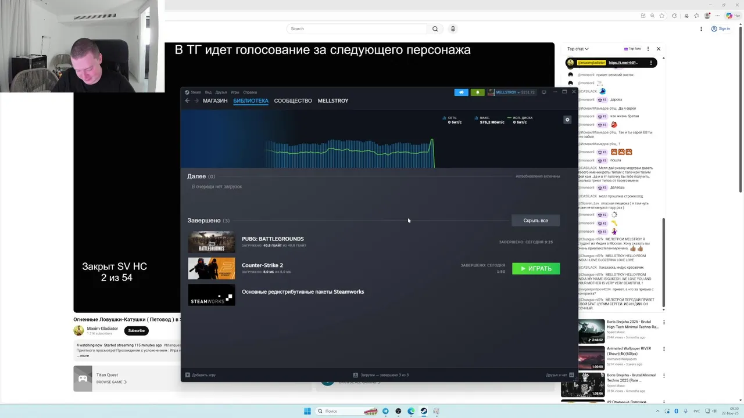Click the green ИГРАТЬ button
The image size is (744, 418).
[x=536, y=268]
